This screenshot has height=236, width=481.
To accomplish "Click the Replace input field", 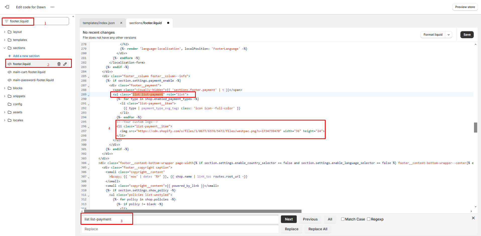I will point(180,229).
